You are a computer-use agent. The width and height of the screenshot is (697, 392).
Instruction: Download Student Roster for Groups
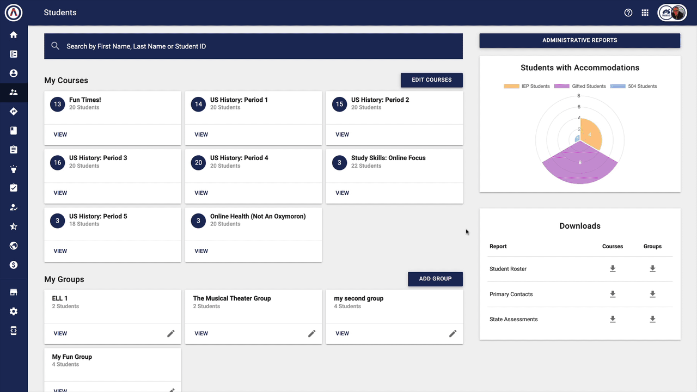pos(652,269)
